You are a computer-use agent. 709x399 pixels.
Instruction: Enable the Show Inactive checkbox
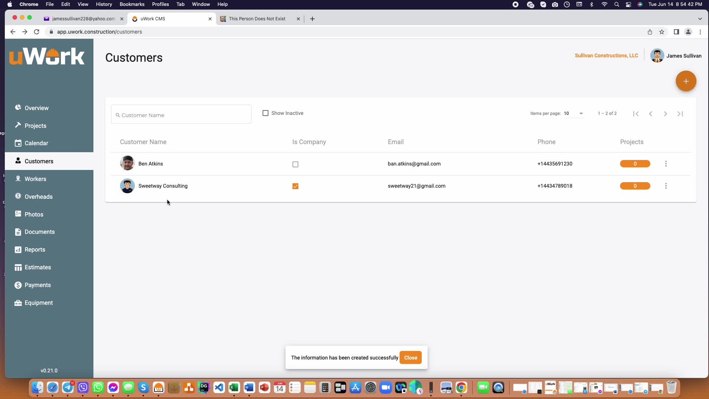click(x=266, y=113)
